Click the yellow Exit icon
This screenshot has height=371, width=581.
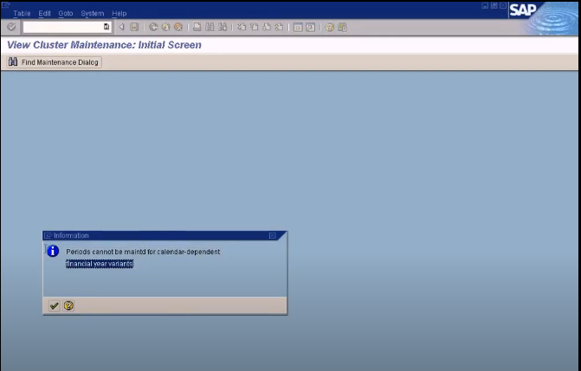click(166, 27)
